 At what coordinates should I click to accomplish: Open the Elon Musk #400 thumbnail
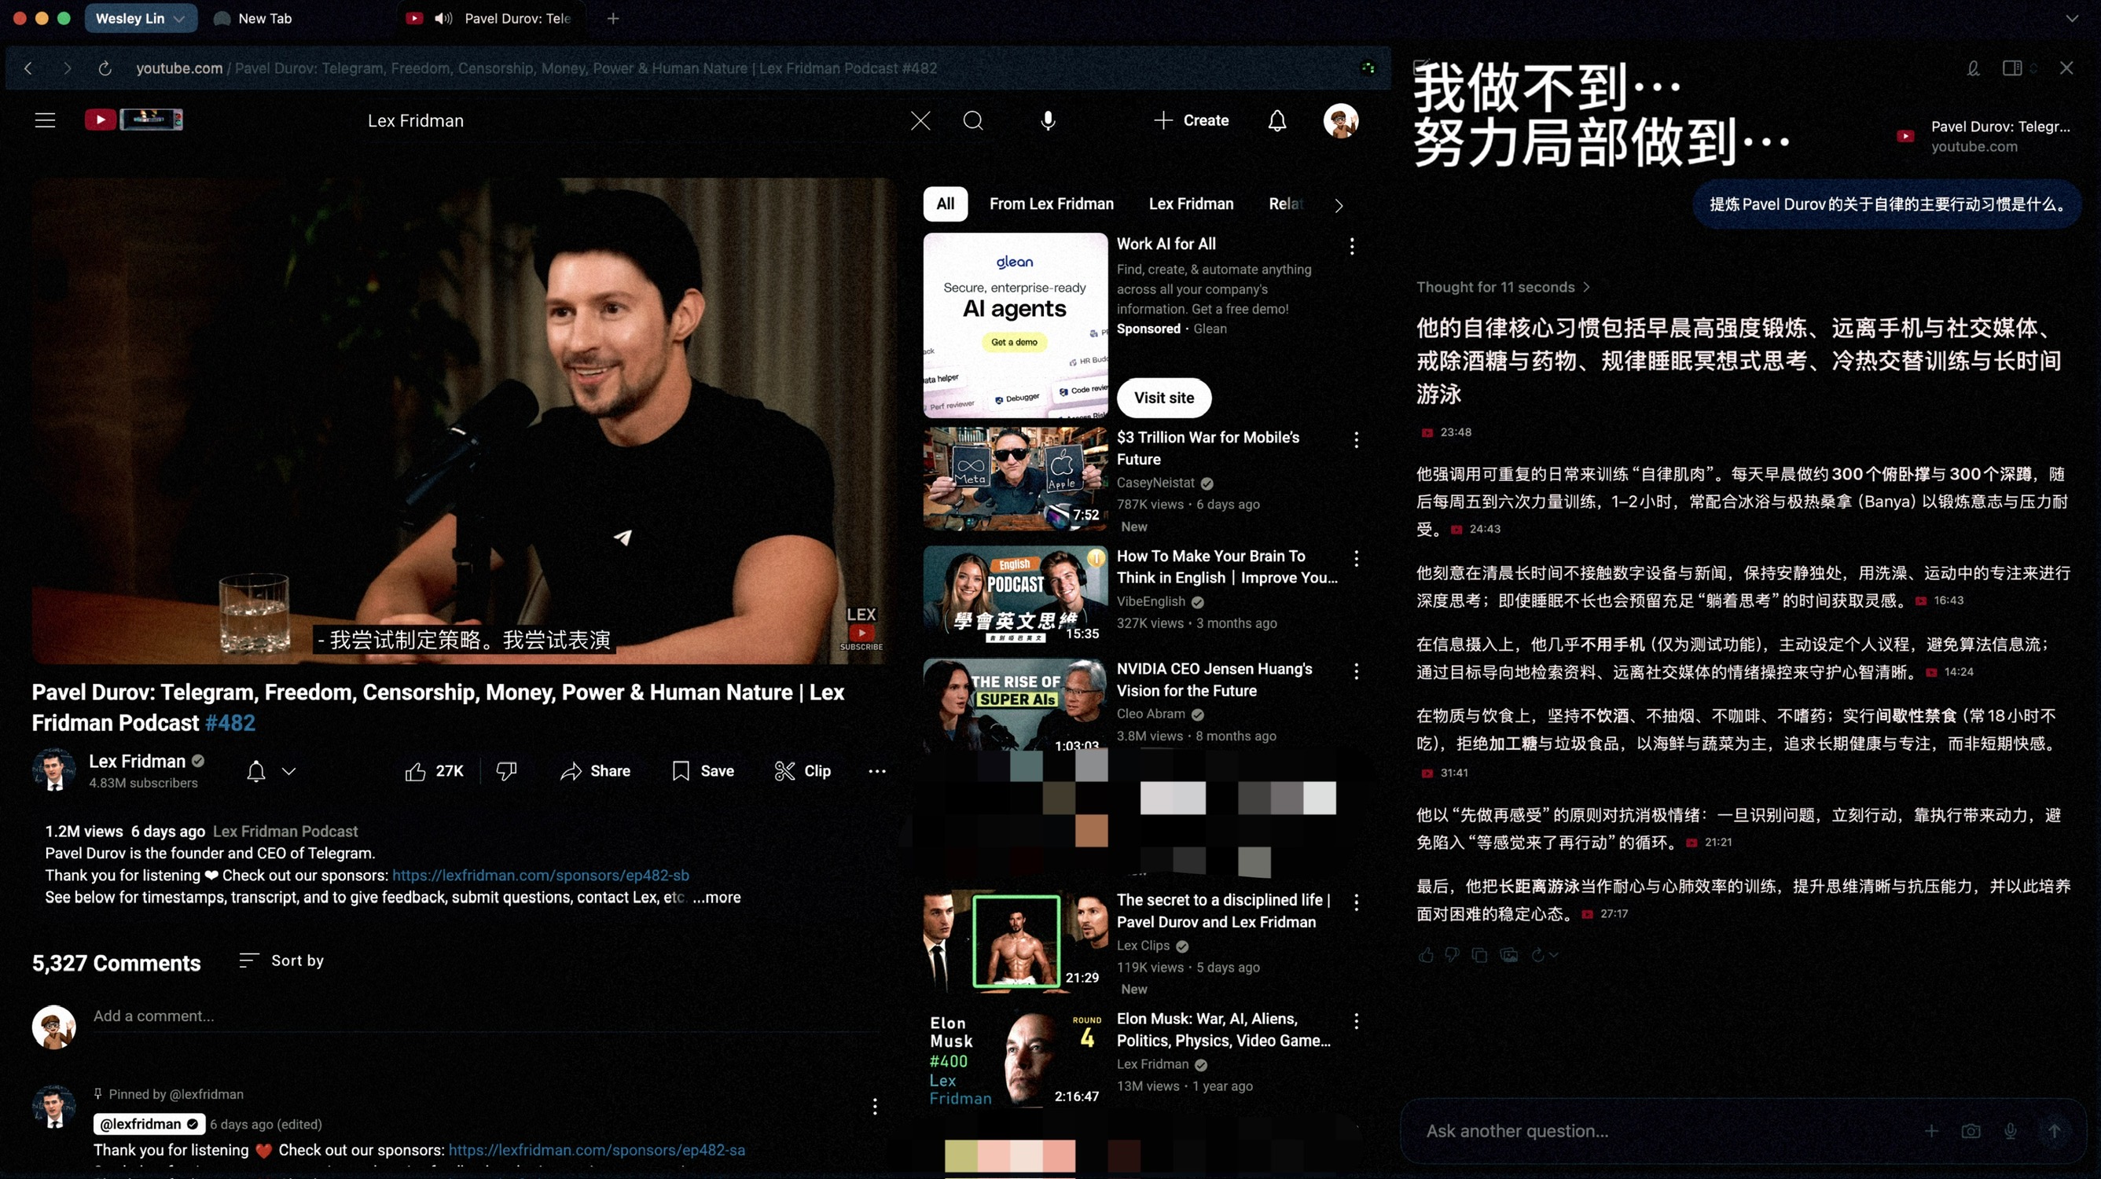tap(1015, 1060)
